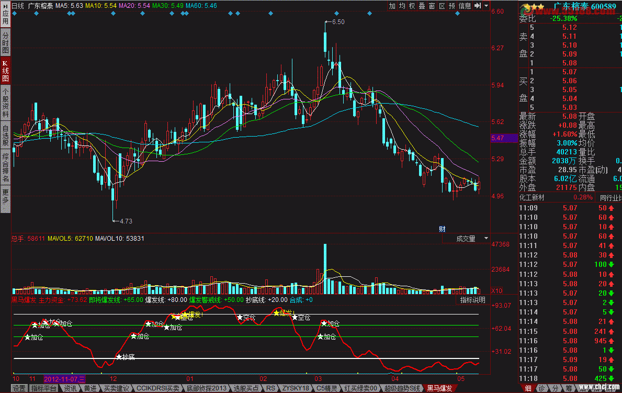Image resolution: width=622 pixels, height=393 pixels.
Task: Click the 财 marker on the chart
Action: point(442,229)
